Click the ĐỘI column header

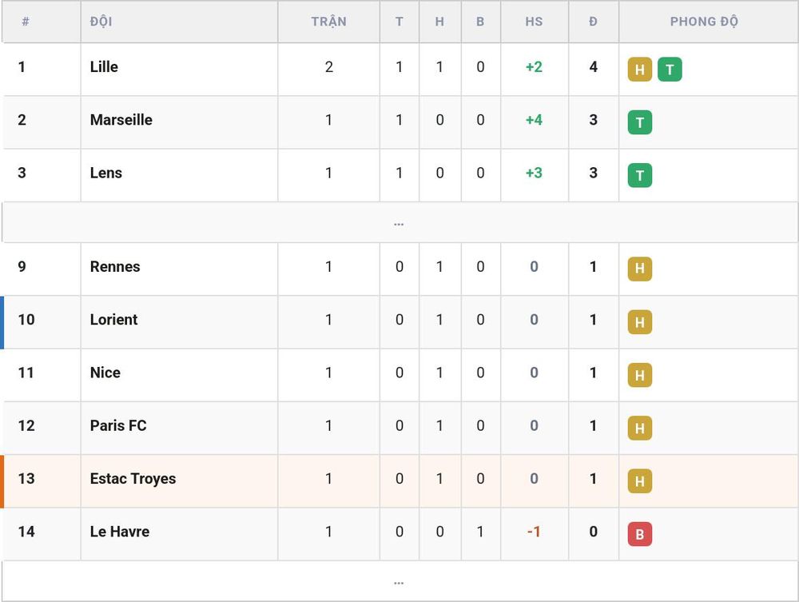tap(101, 22)
